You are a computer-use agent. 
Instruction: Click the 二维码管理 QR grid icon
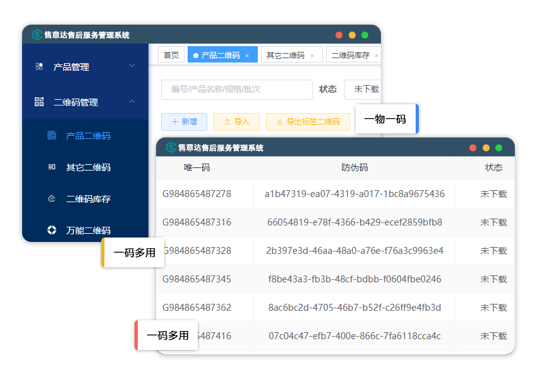[39, 102]
